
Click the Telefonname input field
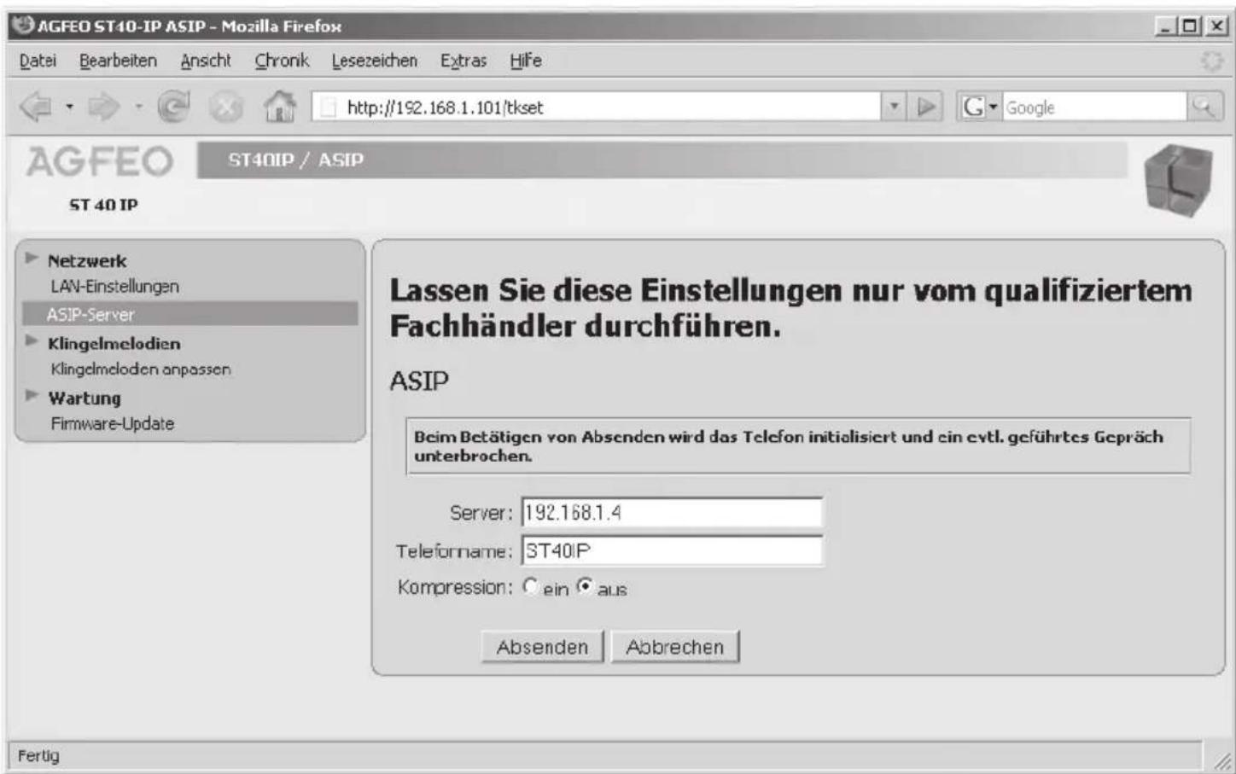tap(672, 550)
